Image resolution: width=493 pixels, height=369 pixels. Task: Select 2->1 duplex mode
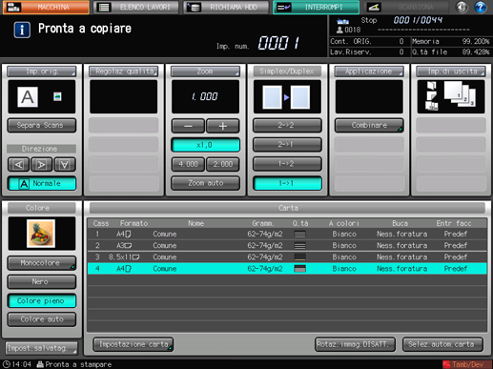287,145
